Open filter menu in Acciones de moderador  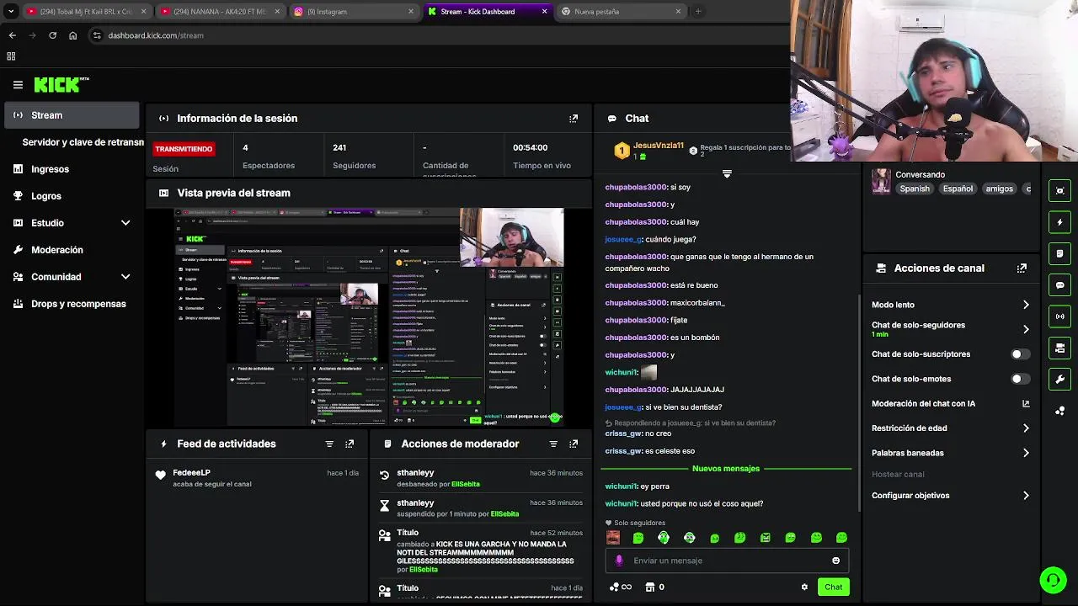tap(553, 444)
